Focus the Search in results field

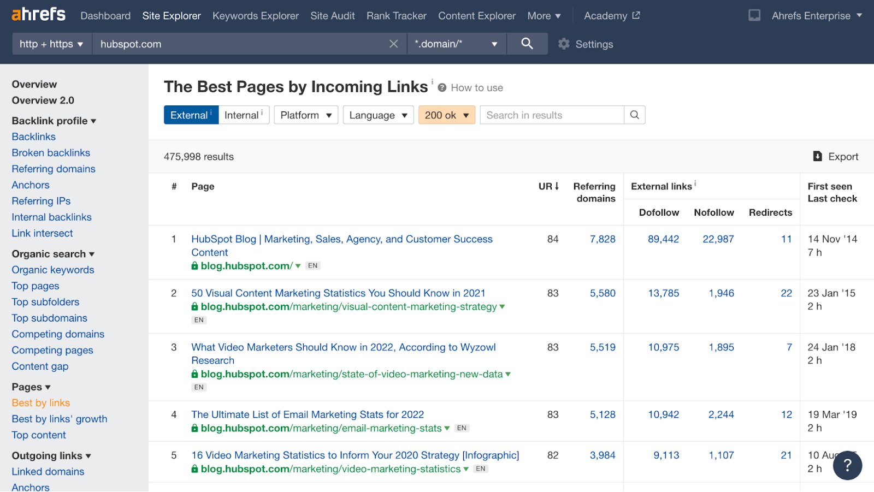point(552,115)
